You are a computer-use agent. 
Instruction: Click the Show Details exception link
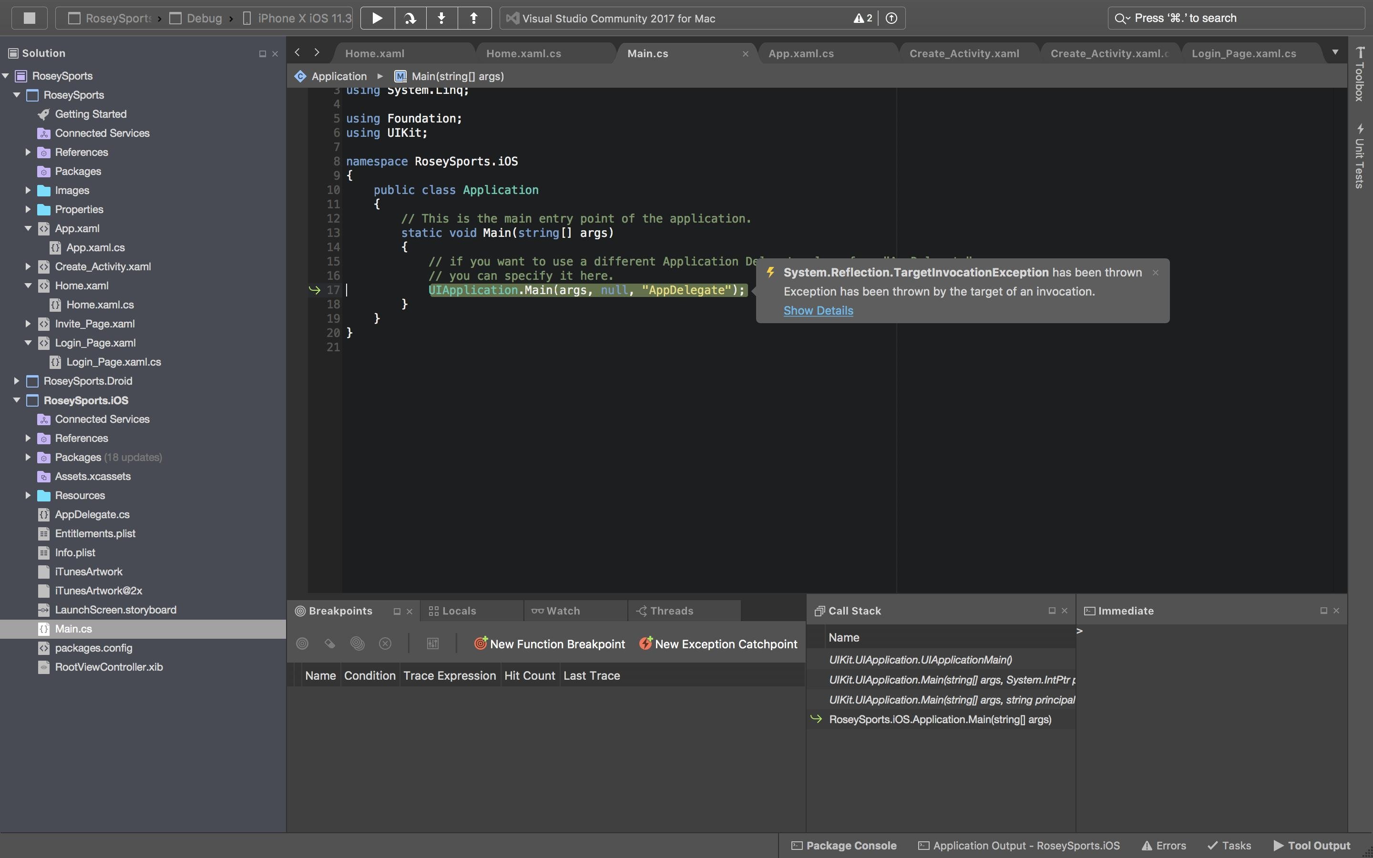[818, 310]
